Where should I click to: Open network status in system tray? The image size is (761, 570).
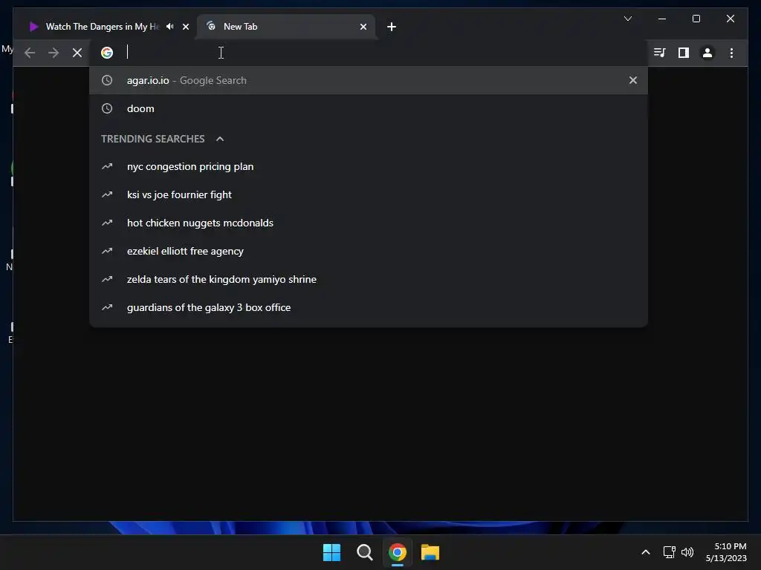coord(670,552)
